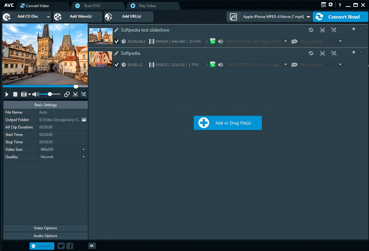Open the output profile dropdown for Apple iPhone MPEG-4
The width and height of the screenshot is (369, 251).
308,17
